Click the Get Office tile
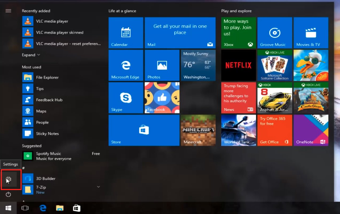 [x=275, y=130]
